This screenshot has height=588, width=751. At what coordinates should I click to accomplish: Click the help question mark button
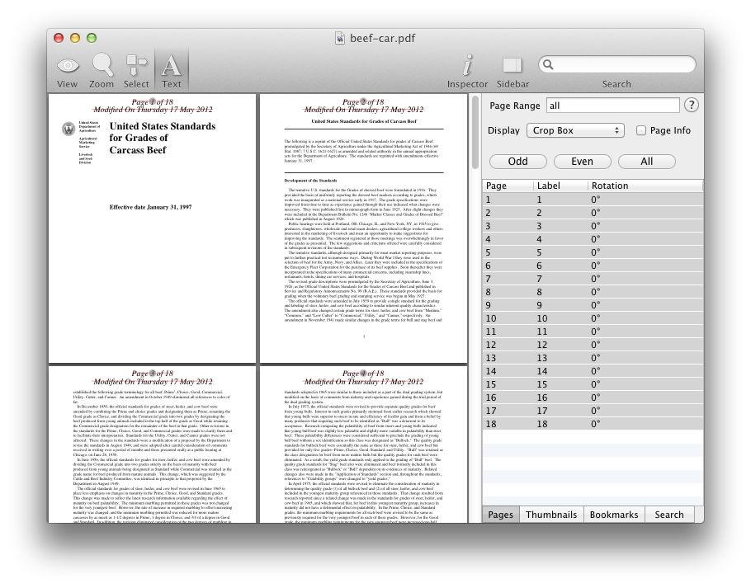tap(691, 105)
